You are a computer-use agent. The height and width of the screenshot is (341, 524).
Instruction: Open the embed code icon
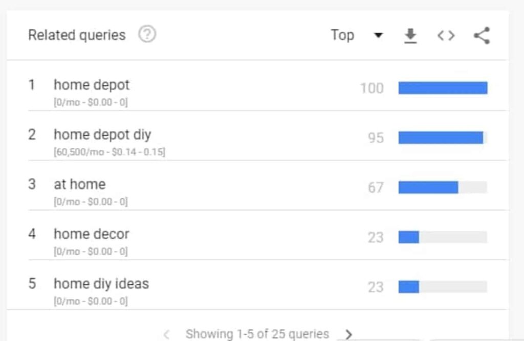pyautogui.click(x=446, y=35)
